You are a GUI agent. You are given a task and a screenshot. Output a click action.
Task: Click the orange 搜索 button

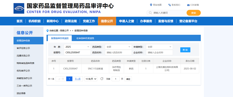tap(194, 13)
